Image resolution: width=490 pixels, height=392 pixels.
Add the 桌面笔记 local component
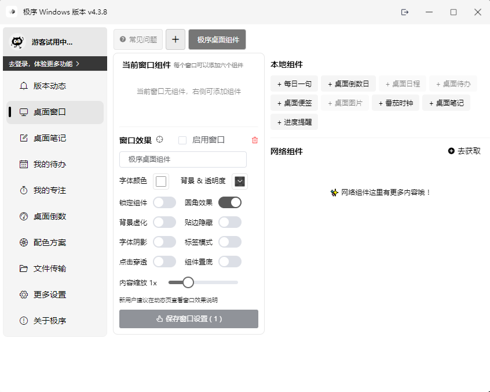click(x=446, y=103)
